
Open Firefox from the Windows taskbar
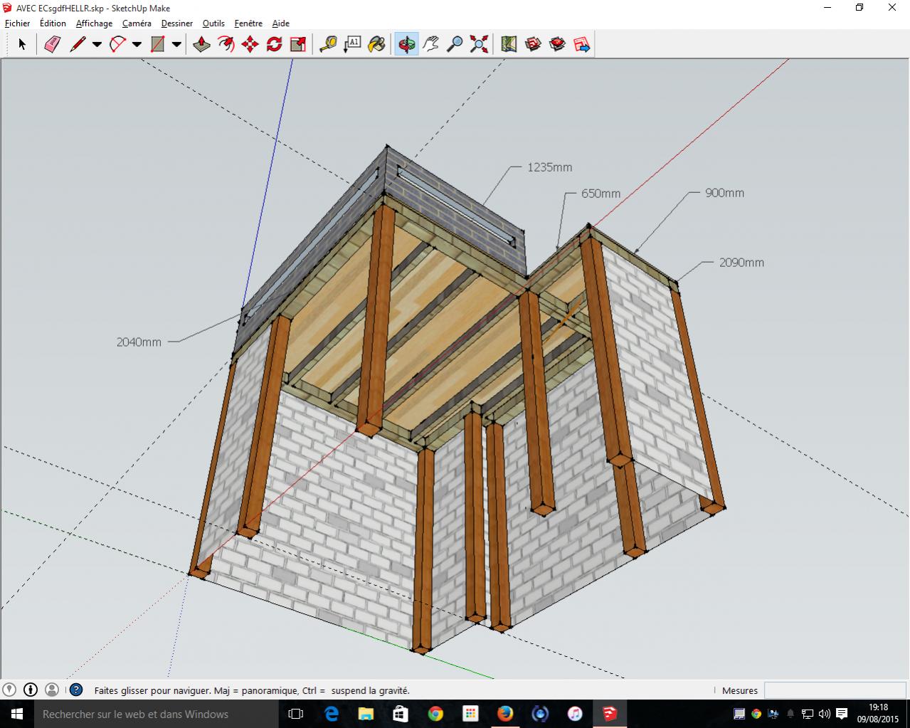pyautogui.click(x=505, y=714)
